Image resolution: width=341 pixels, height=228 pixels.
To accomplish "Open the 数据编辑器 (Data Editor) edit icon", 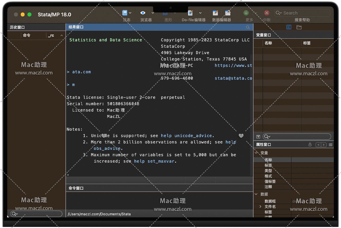I will click(215, 13).
